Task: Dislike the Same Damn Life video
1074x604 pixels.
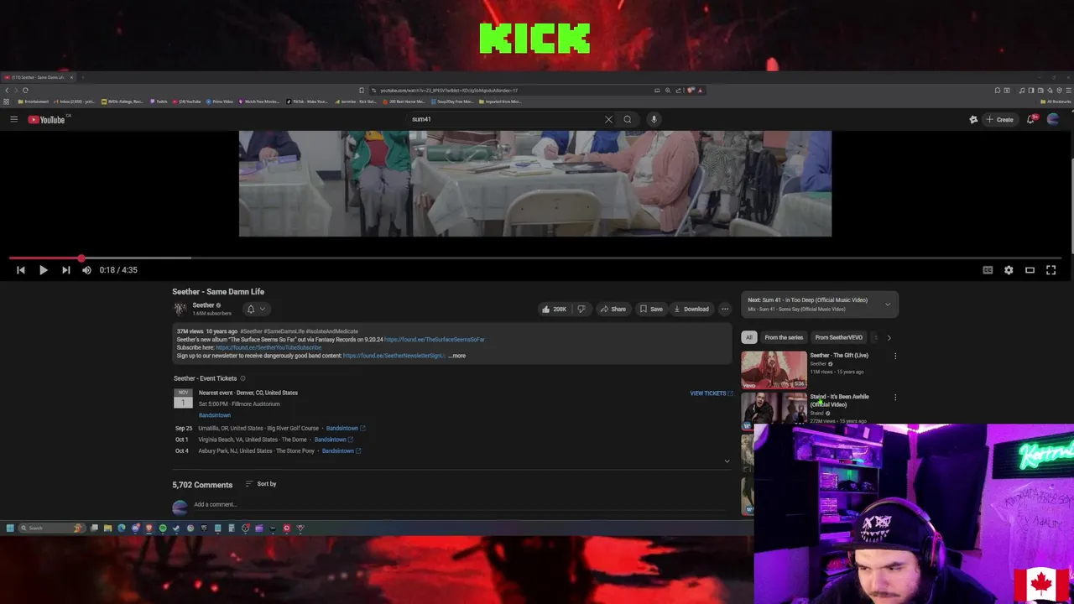Action: [x=581, y=309]
